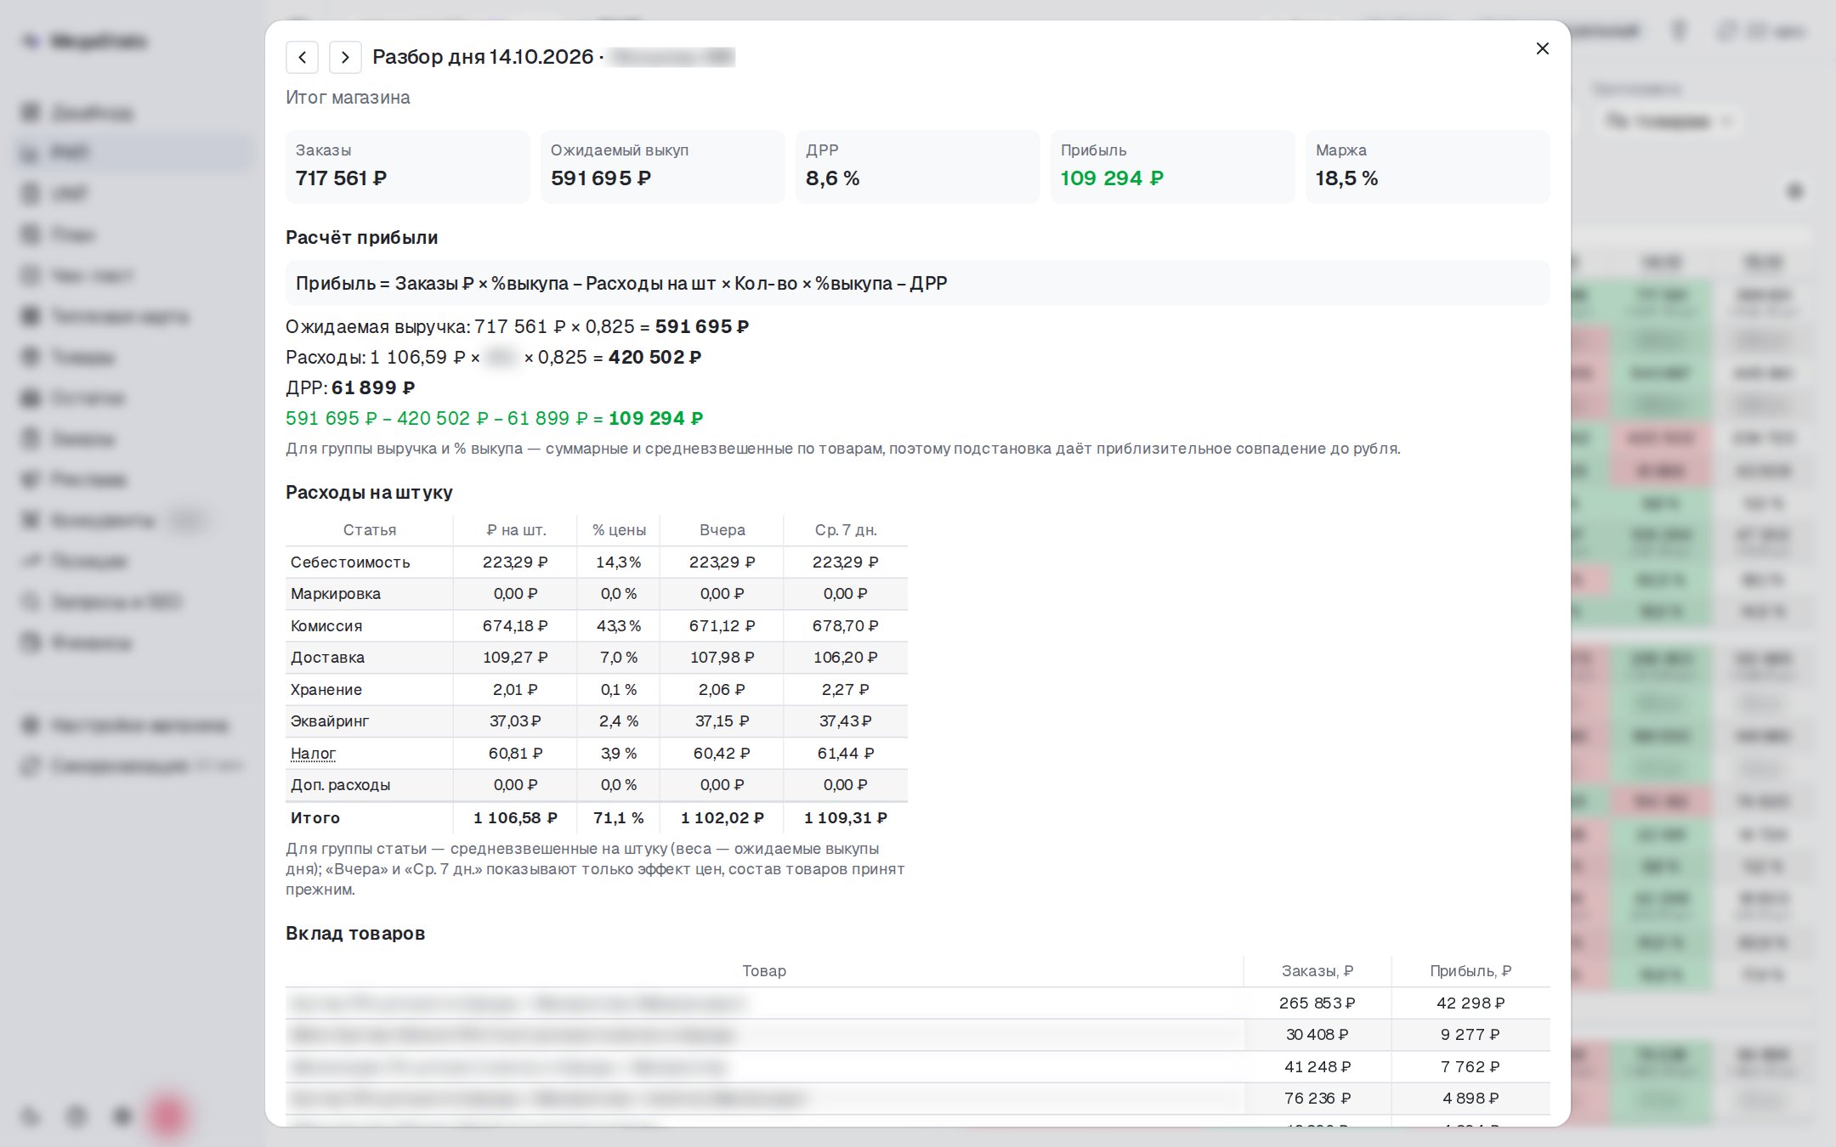Select the Маржа summary card

[x=1427, y=167]
